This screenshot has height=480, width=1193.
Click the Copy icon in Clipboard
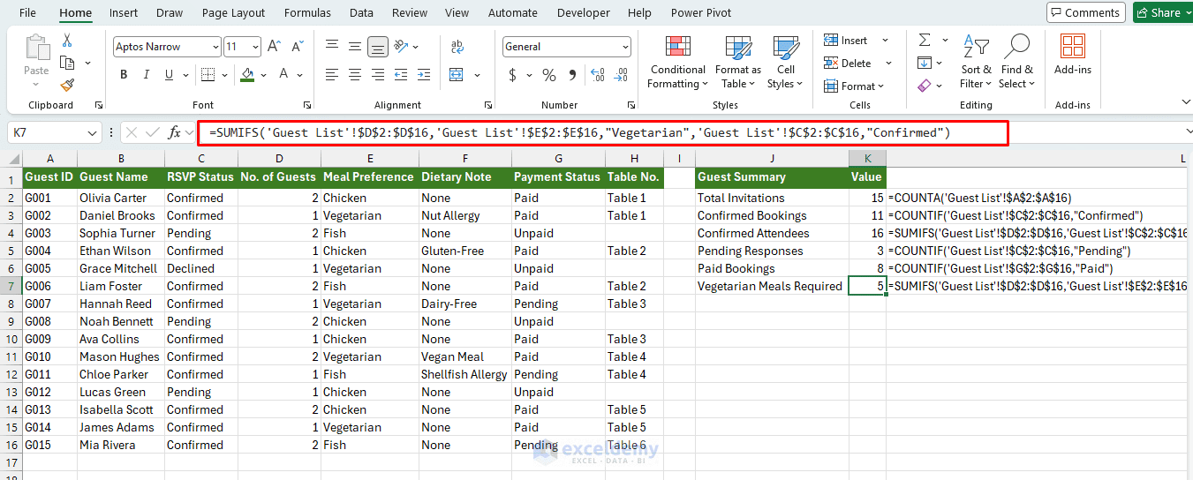click(x=67, y=63)
